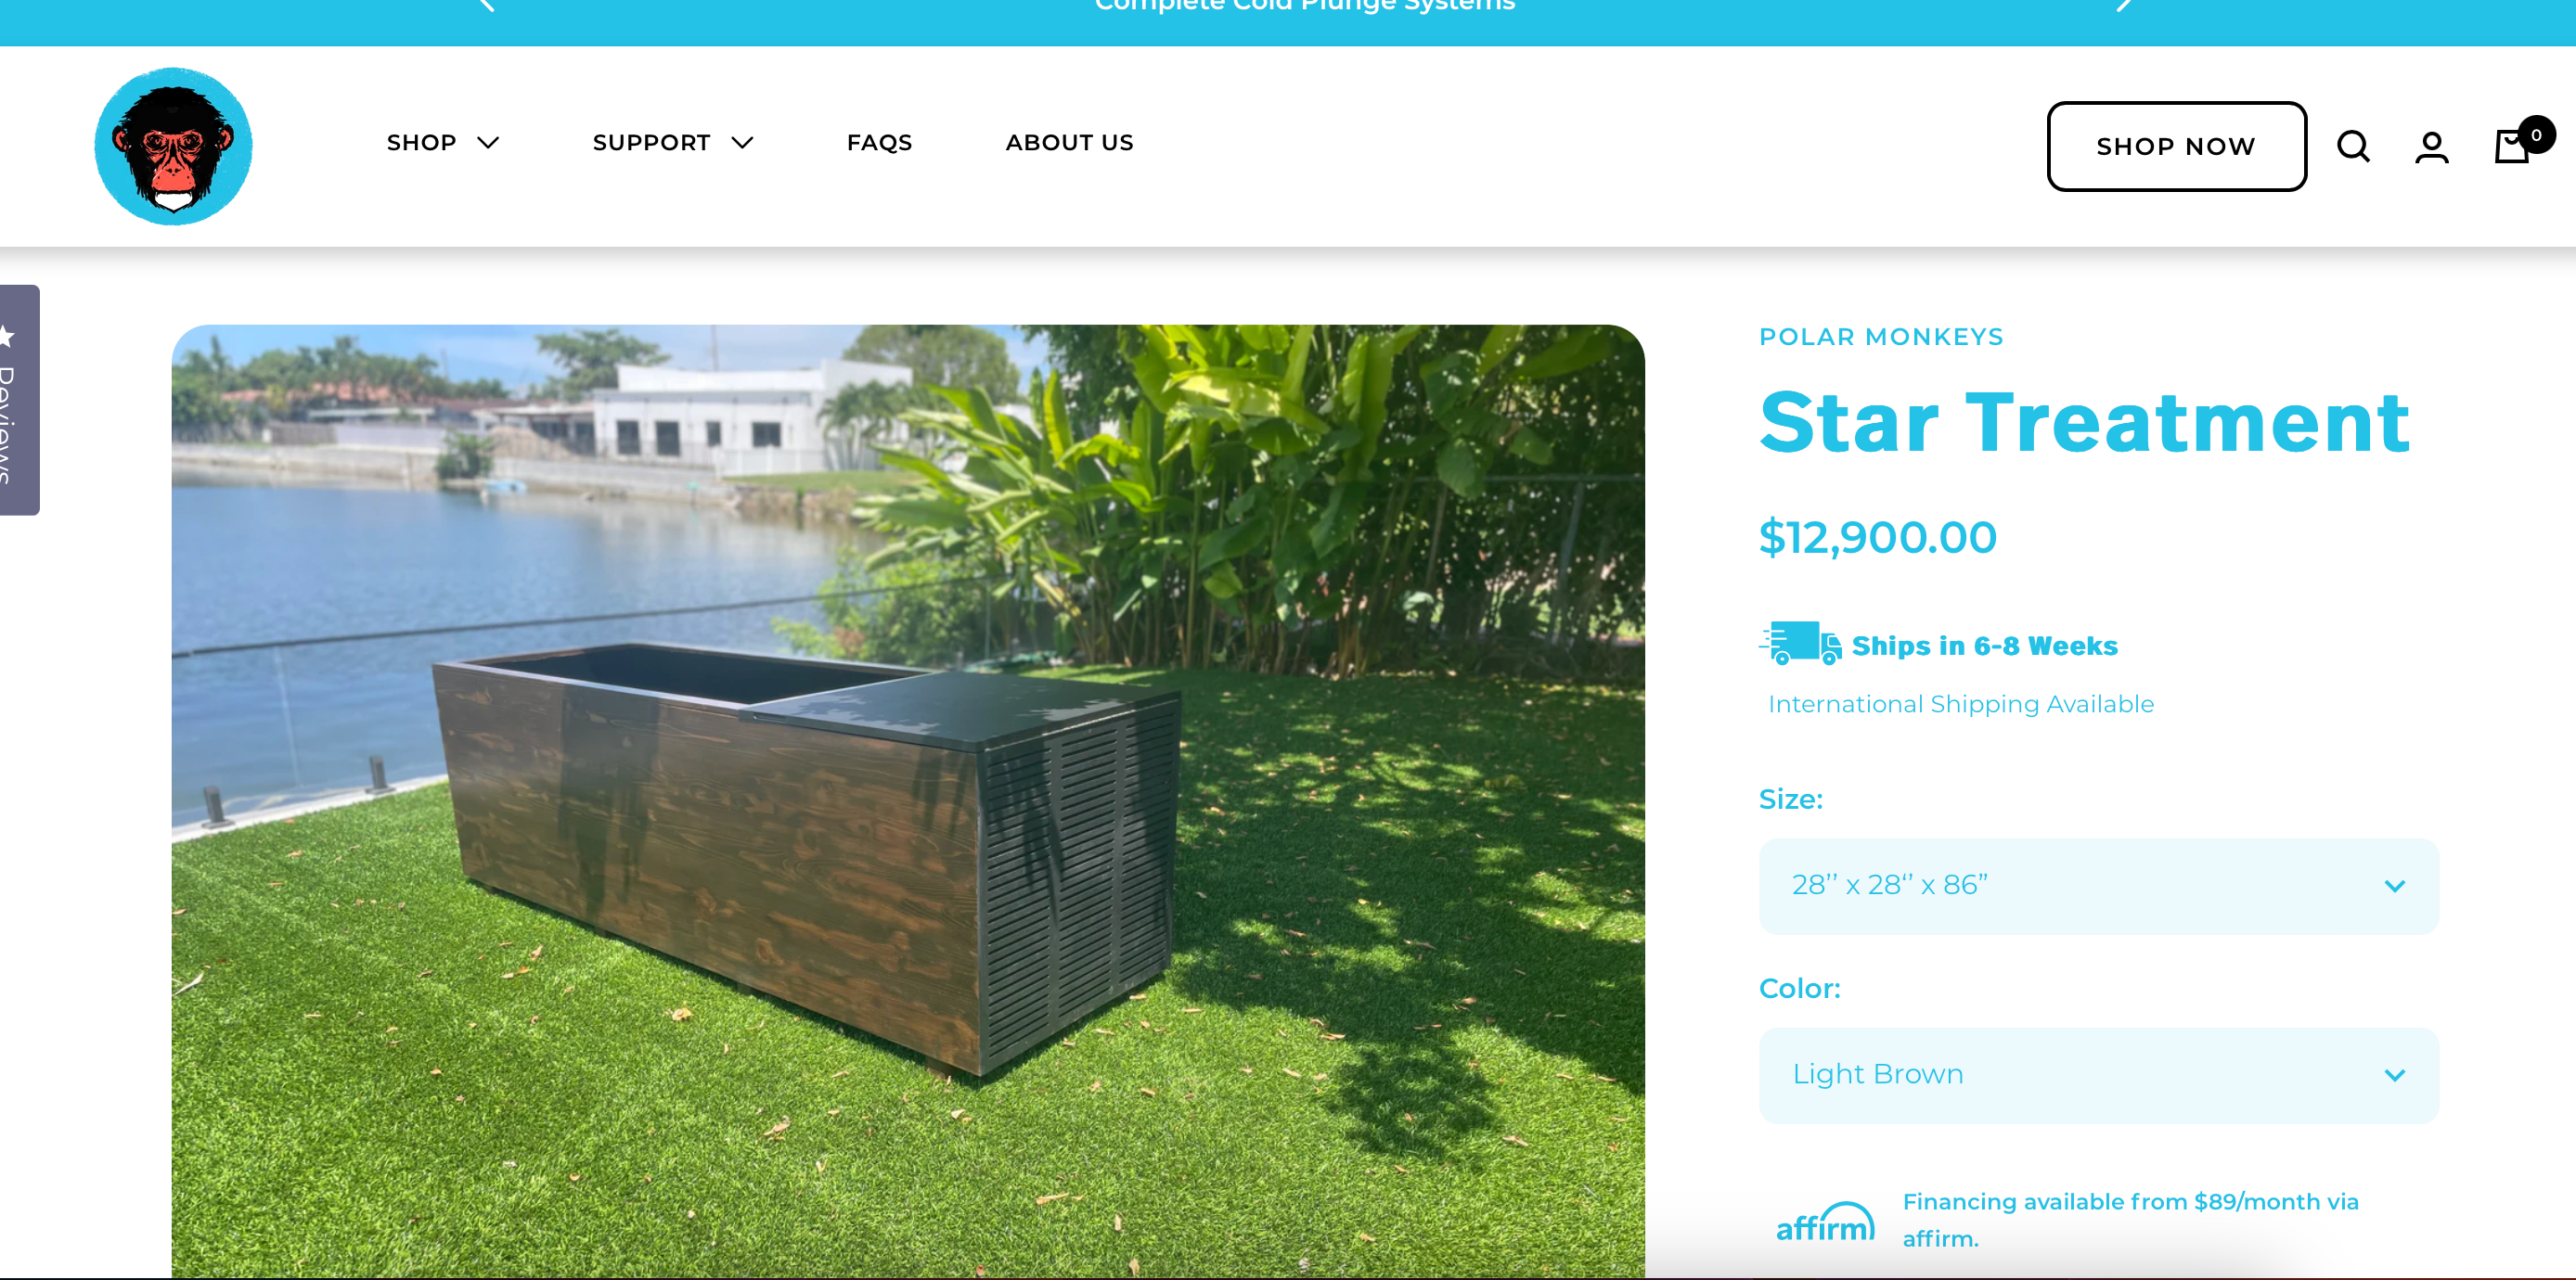Open the About Us page
The image size is (2576, 1280).
(x=1069, y=143)
